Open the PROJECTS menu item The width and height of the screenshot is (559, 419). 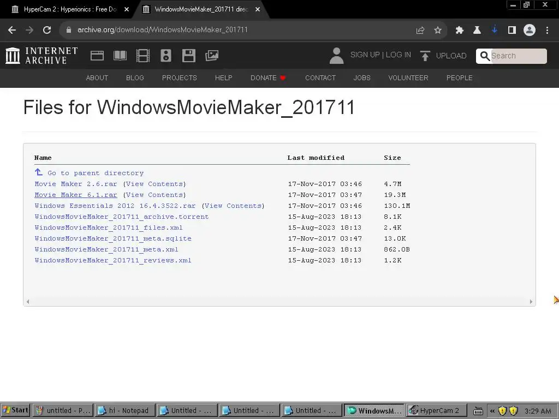179,78
